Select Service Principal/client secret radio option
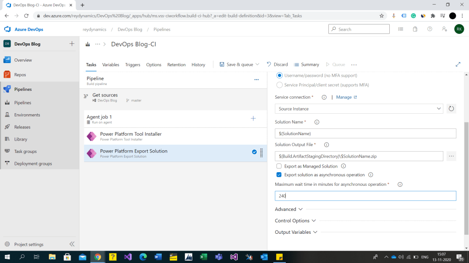The image size is (469, 263). click(x=280, y=85)
